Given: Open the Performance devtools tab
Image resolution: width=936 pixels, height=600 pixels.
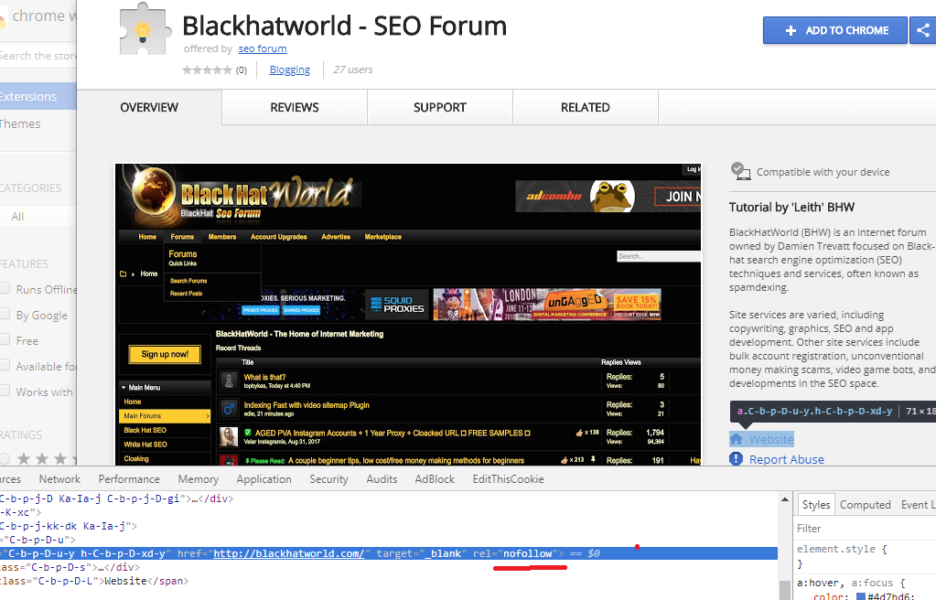Looking at the screenshot, I should pos(129,478).
